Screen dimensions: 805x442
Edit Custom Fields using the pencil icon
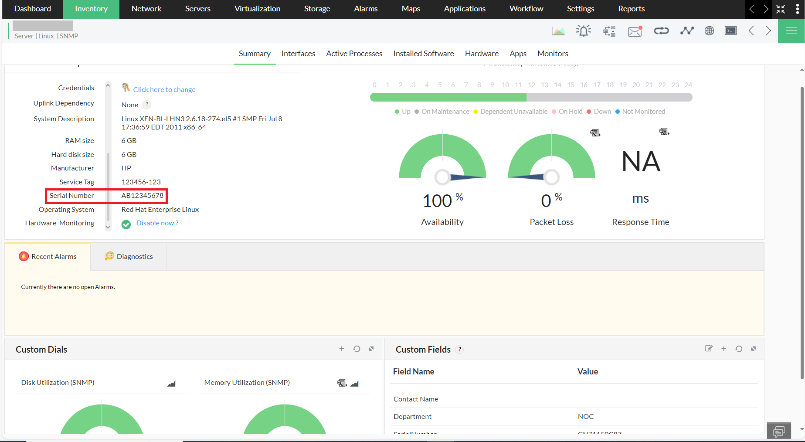tap(709, 349)
